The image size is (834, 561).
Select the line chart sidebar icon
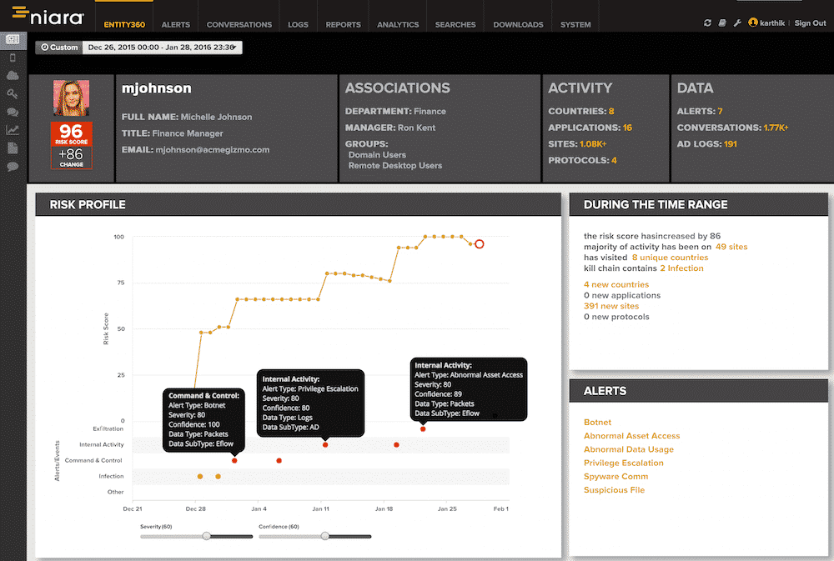pos(13,130)
